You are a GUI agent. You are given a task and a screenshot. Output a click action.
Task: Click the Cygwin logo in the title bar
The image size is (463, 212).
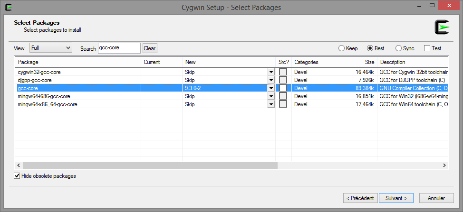pos(10,7)
